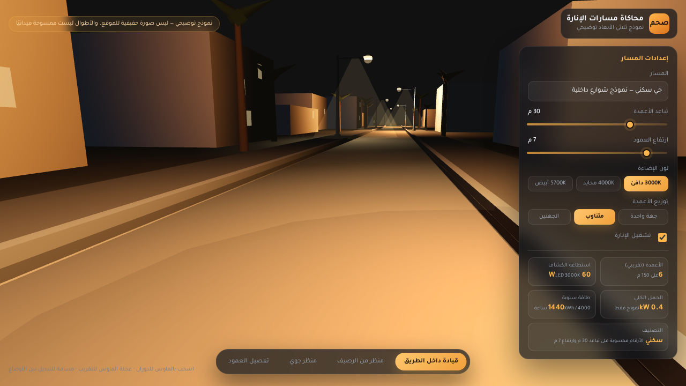
Task: Switch to قيادة داخل الطريق view
Action: [431, 361]
